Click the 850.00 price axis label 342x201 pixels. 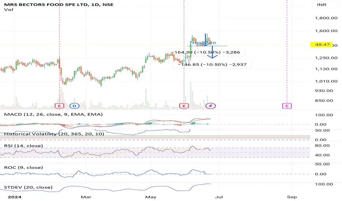324,100
